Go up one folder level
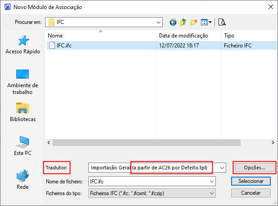Screen dimensions: 278x206 (183, 22)
